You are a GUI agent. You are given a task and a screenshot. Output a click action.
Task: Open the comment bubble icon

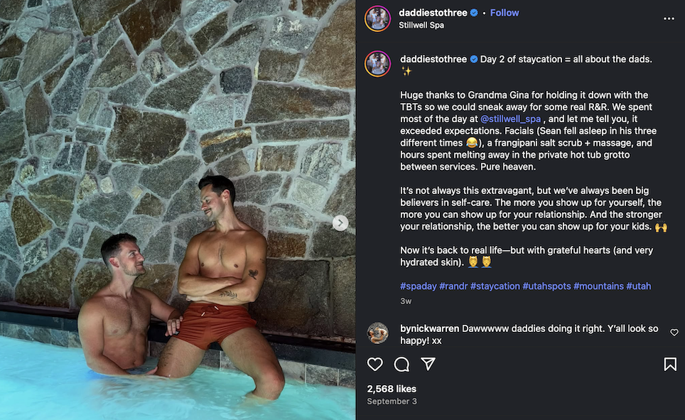click(401, 365)
